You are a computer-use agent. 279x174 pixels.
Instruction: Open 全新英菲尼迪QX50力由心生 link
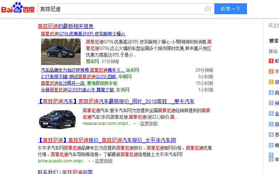[78, 90]
